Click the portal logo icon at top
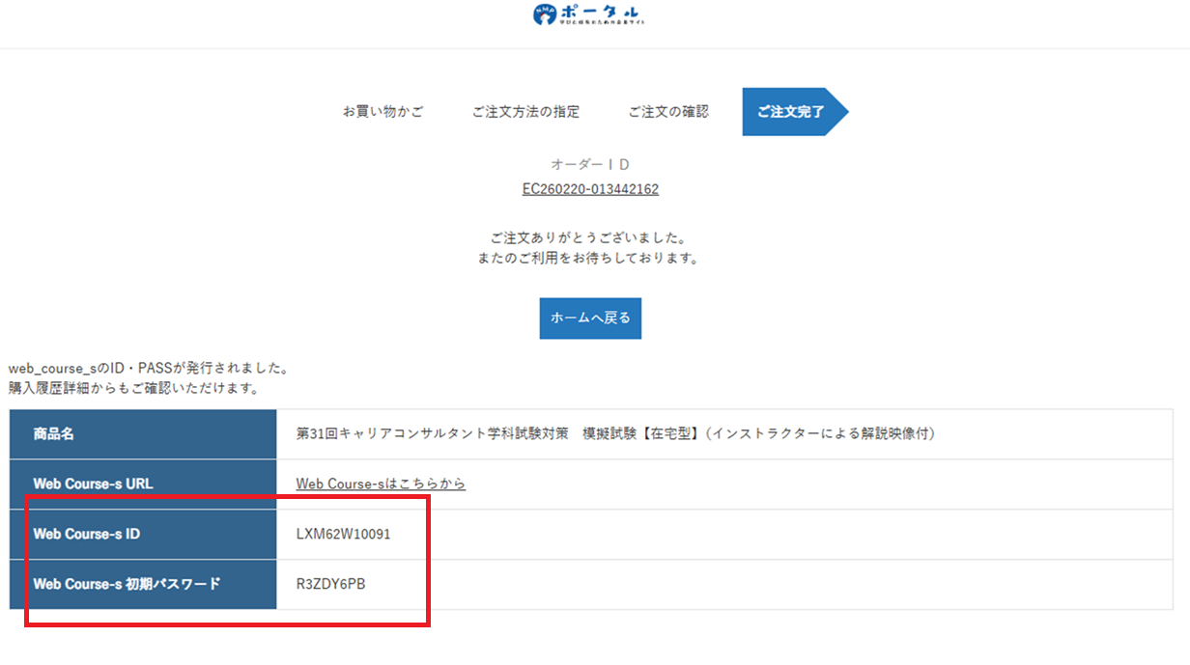Viewport: 1190px width, 665px height. 546,14
